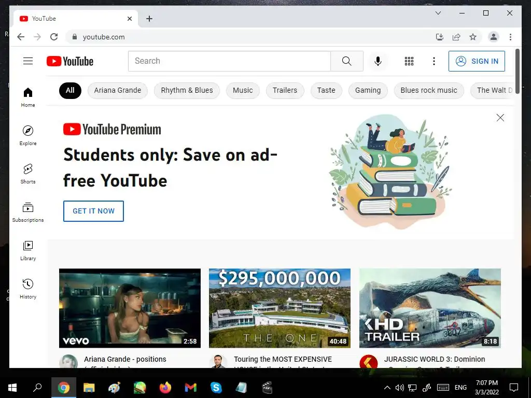Open Subscriptions in the sidebar
531x398 pixels.
tap(28, 212)
